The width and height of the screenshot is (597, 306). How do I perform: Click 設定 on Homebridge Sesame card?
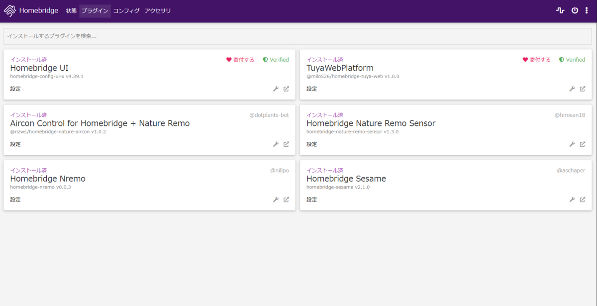tap(312, 200)
